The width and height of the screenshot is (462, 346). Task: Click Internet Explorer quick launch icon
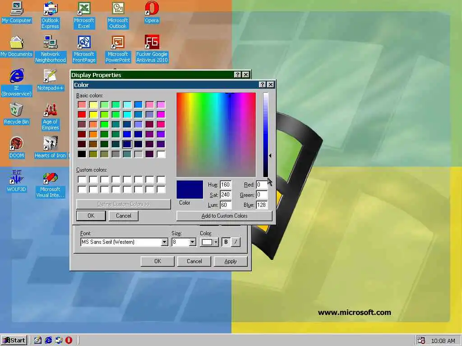48,340
